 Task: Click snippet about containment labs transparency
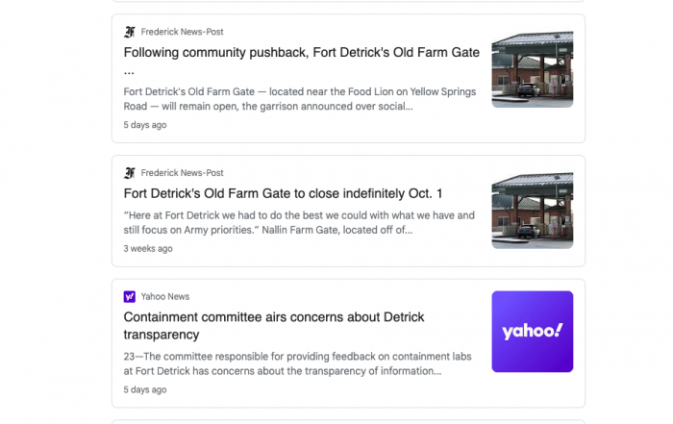[x=297, y=364]
